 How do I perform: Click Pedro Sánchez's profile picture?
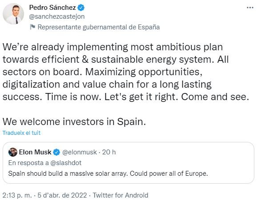click(13, 14)
